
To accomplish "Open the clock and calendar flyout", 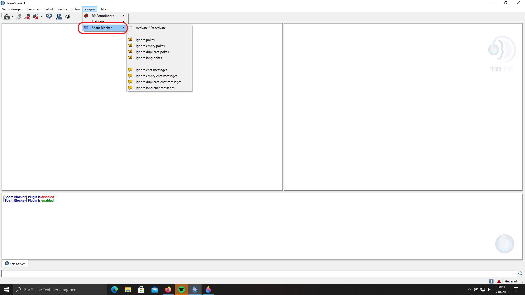I will (501, 290).
